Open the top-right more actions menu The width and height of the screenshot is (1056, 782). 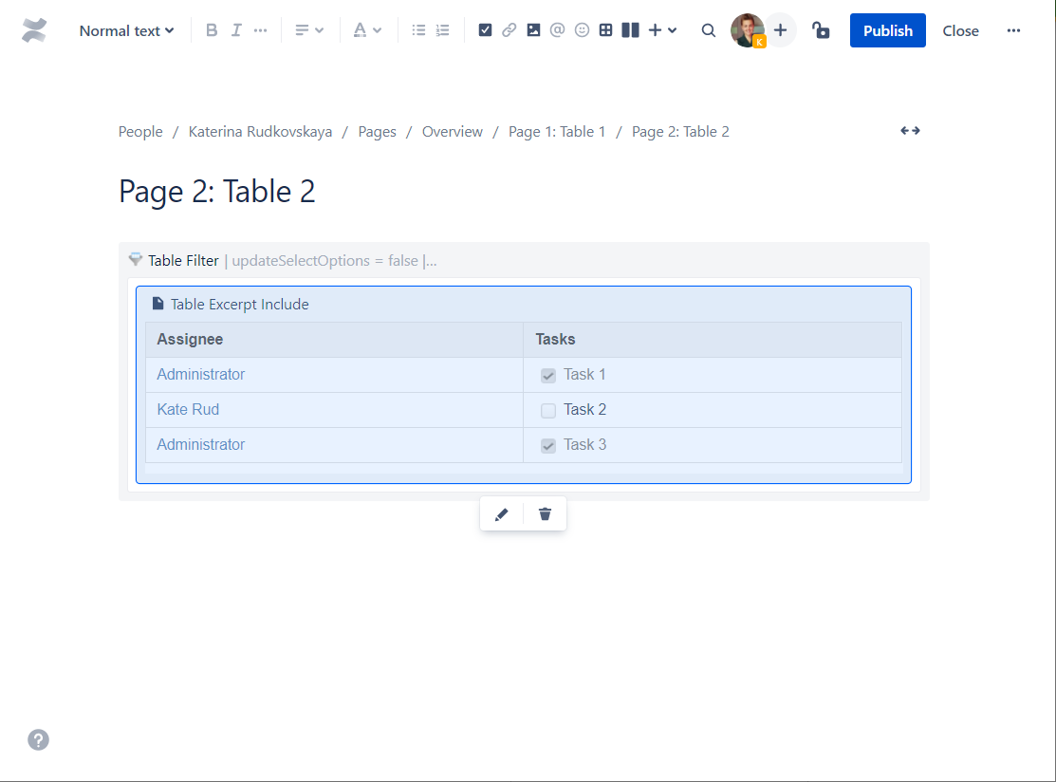tap(1013, 29)
